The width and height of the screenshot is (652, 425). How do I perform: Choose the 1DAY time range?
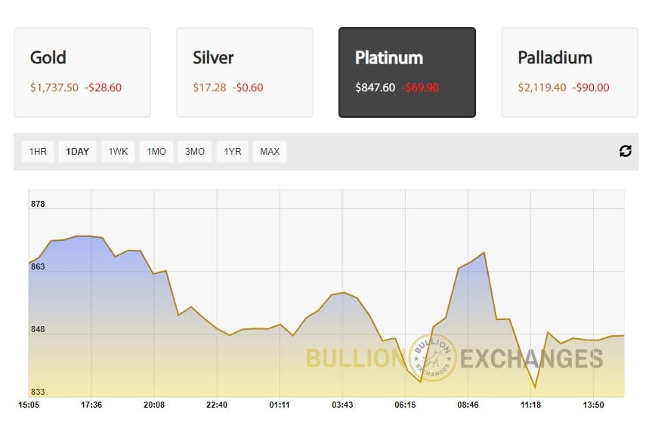77,152
